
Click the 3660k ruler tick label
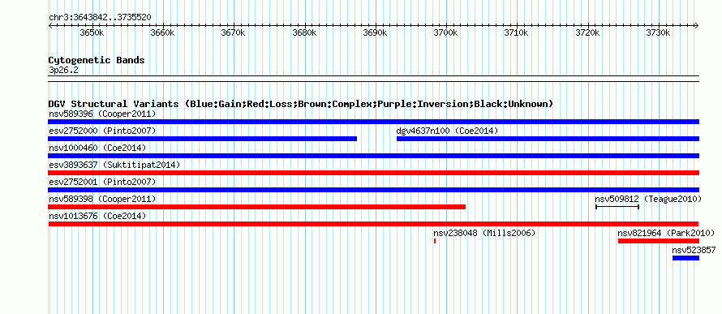[x=162, y=32]
